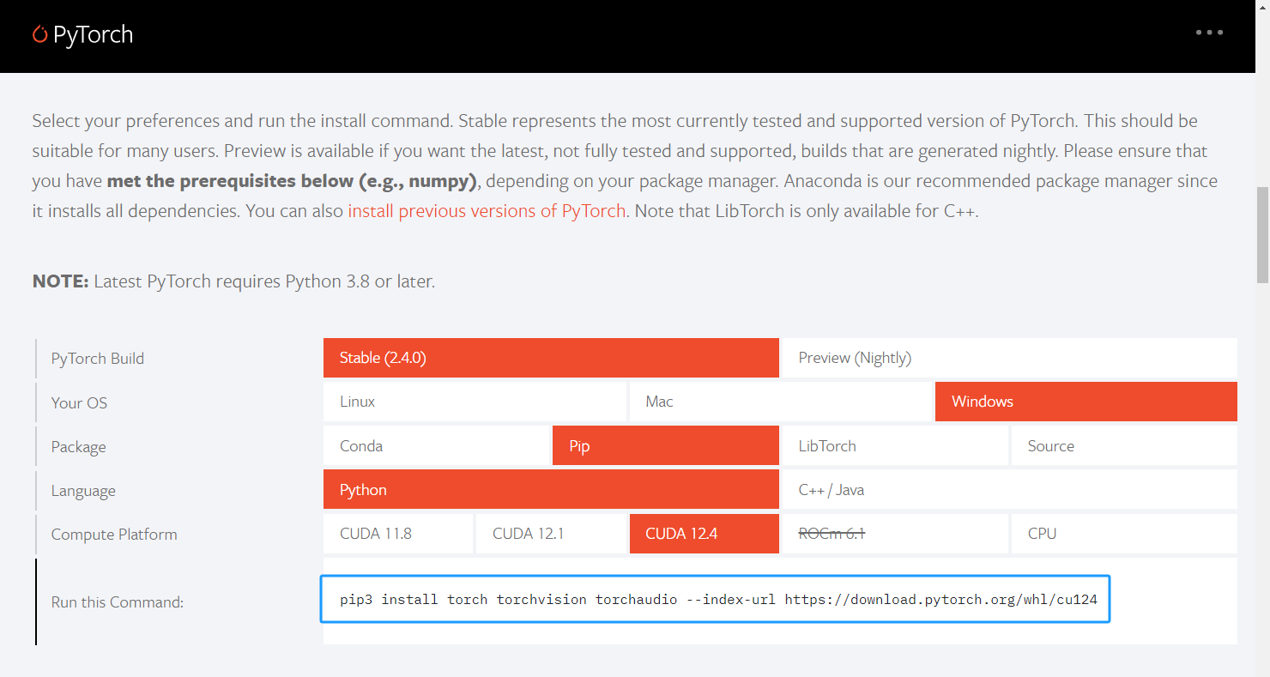Select the Source package option
1270x677 pixels.
click(x=1123, y=446)
